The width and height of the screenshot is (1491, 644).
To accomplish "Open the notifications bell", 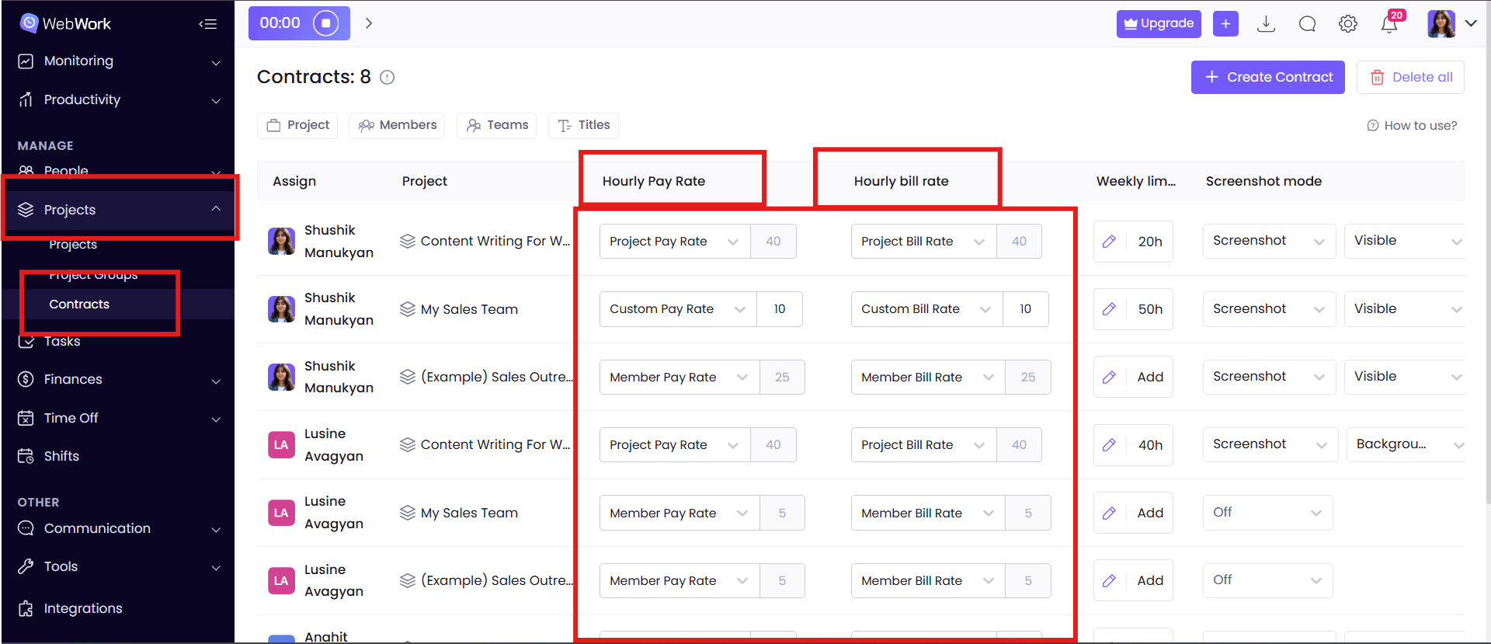I will (1389, 24).
